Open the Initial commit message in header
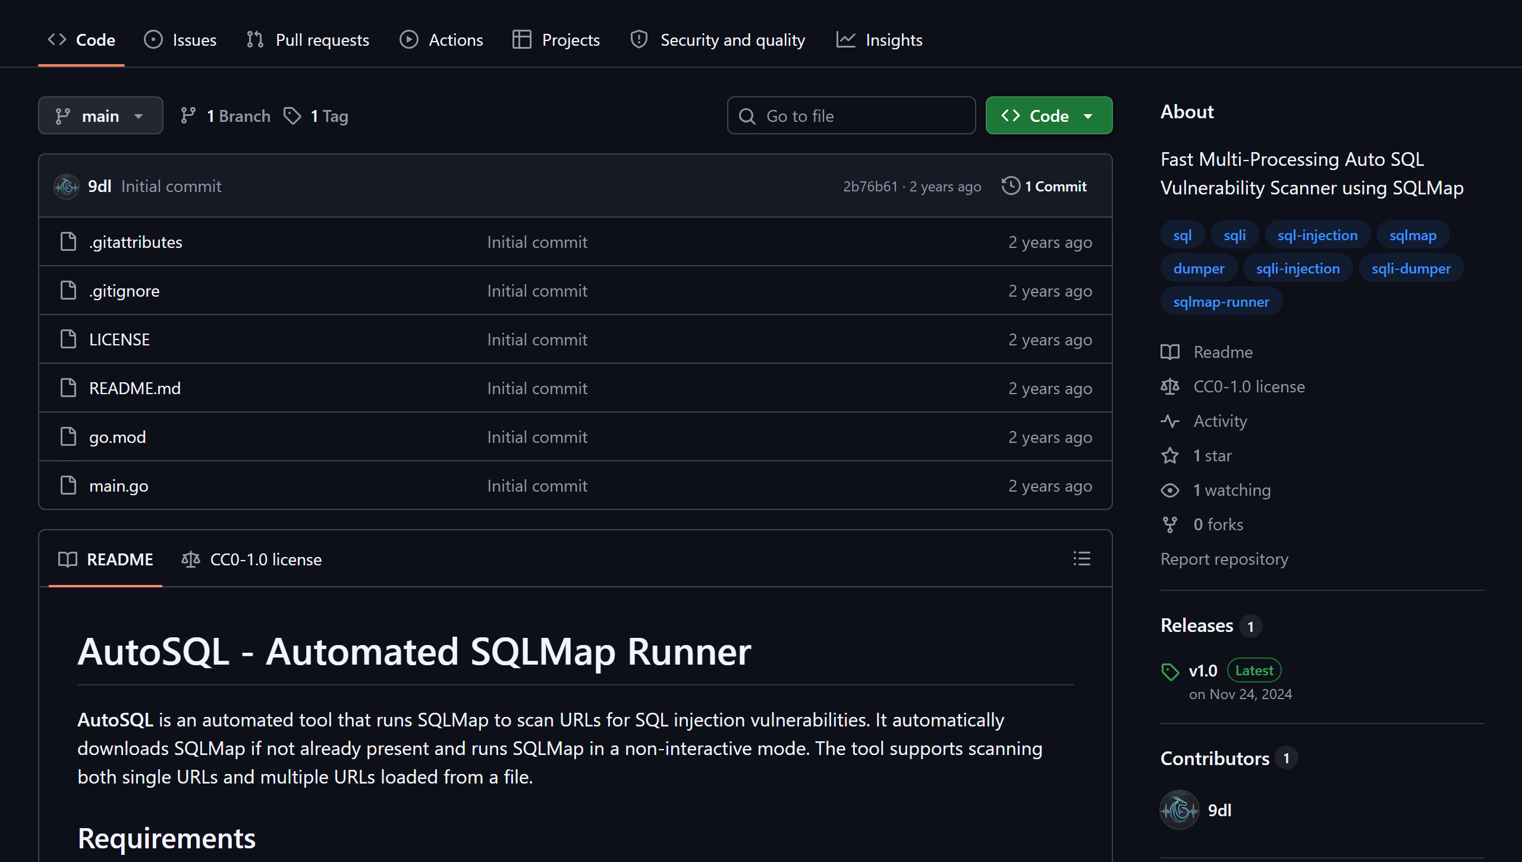 [x=171, y=187]
